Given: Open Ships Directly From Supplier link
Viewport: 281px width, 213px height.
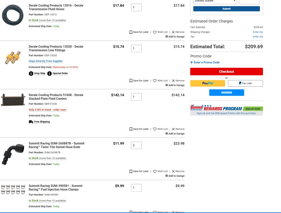Looking at the screenshot, I should (46, 61).
